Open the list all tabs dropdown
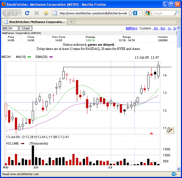The width and height of the screenshot is (182, 178). 179,22
